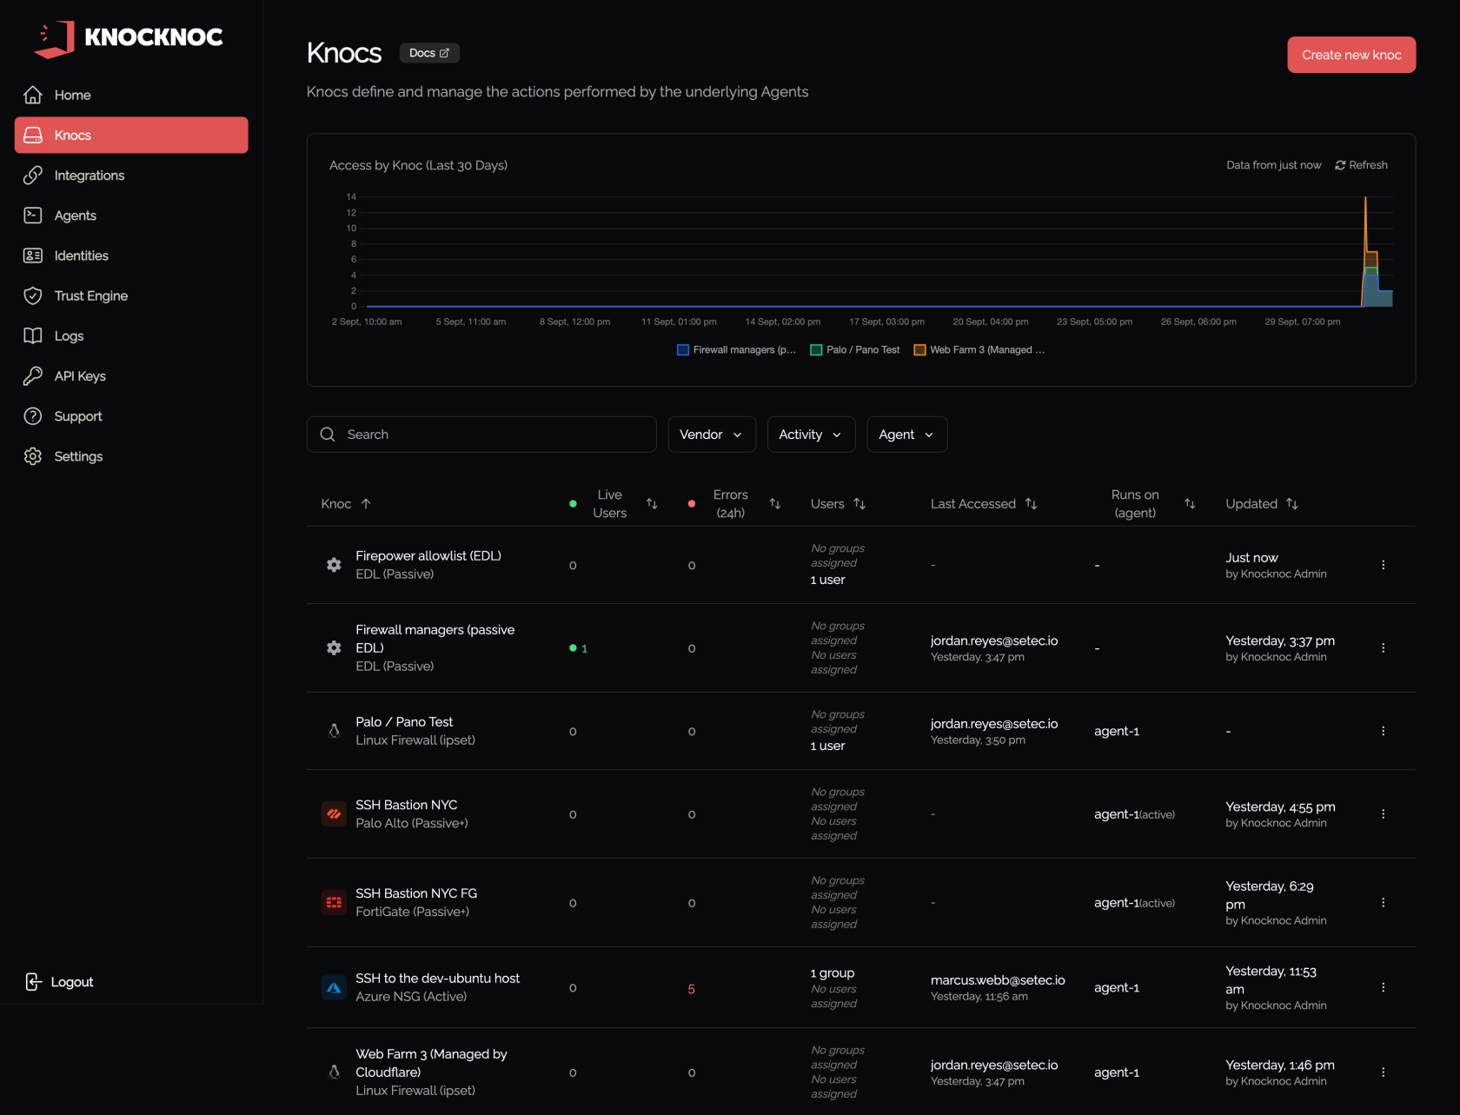The image size is (1460, 1115).
Task: Click the Logs book icon
Action: point(33,335)
